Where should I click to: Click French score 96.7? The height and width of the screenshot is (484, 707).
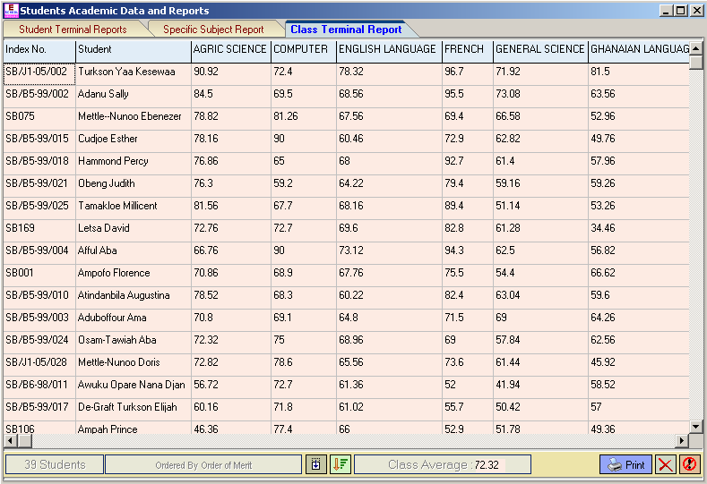(467, 74)
